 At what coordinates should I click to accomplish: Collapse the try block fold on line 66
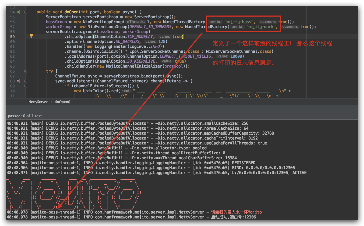pyautogui.click(x=26, y=71)
